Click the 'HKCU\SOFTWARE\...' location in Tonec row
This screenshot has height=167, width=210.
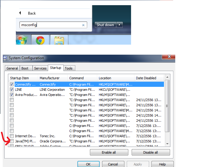115,136
